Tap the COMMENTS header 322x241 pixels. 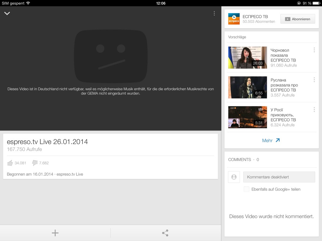(244, 159)
